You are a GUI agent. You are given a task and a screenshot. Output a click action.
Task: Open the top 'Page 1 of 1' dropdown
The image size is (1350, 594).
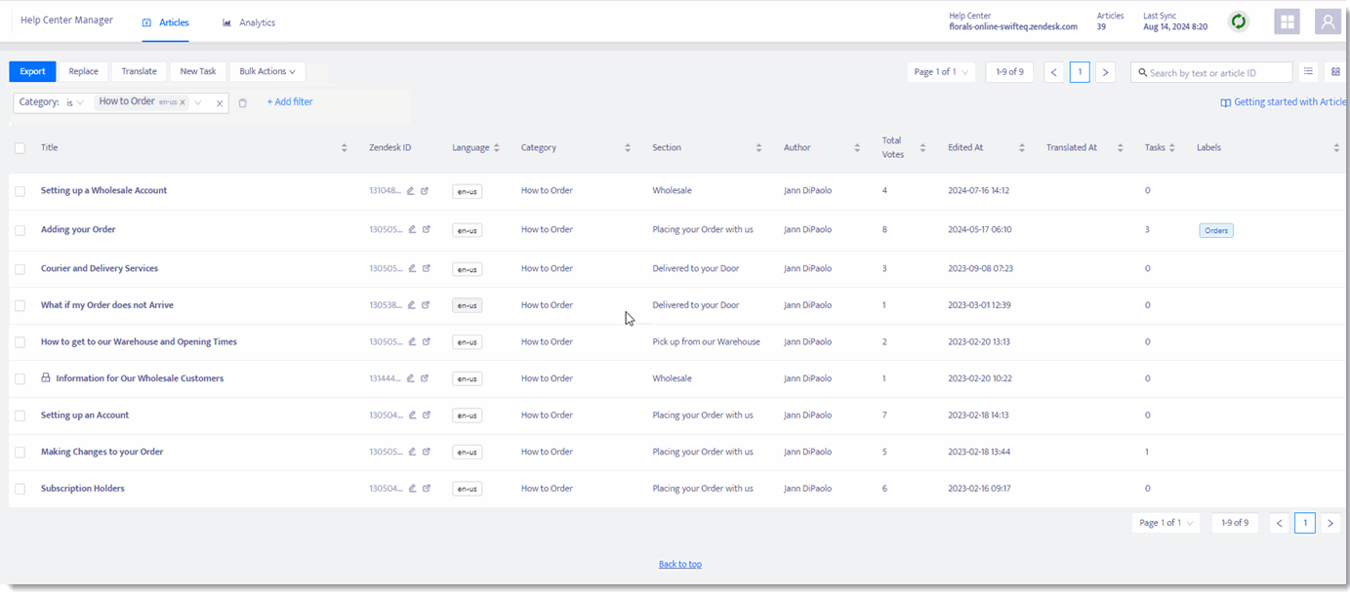[x=941, y=72]
